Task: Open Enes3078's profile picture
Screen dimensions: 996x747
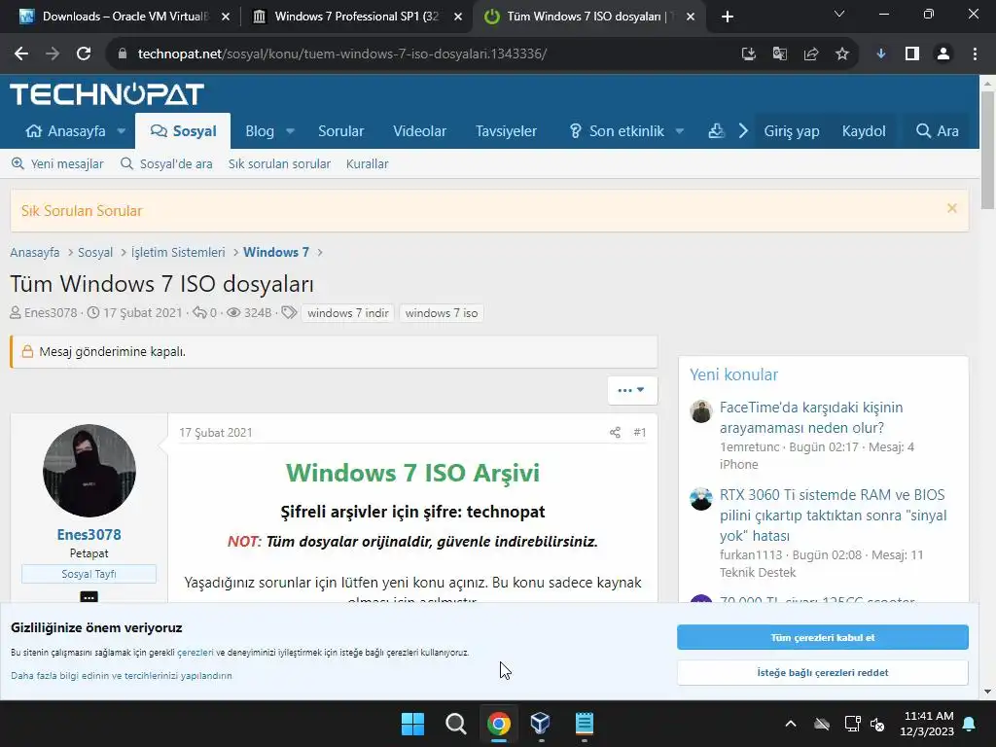Action: [89, 471]
